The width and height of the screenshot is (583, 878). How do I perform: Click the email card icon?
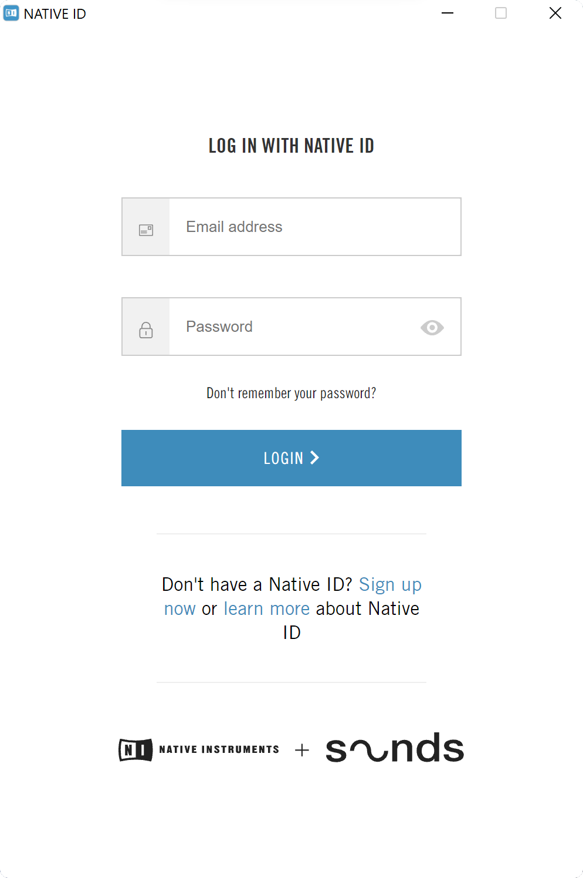click(x=146, y=230)
